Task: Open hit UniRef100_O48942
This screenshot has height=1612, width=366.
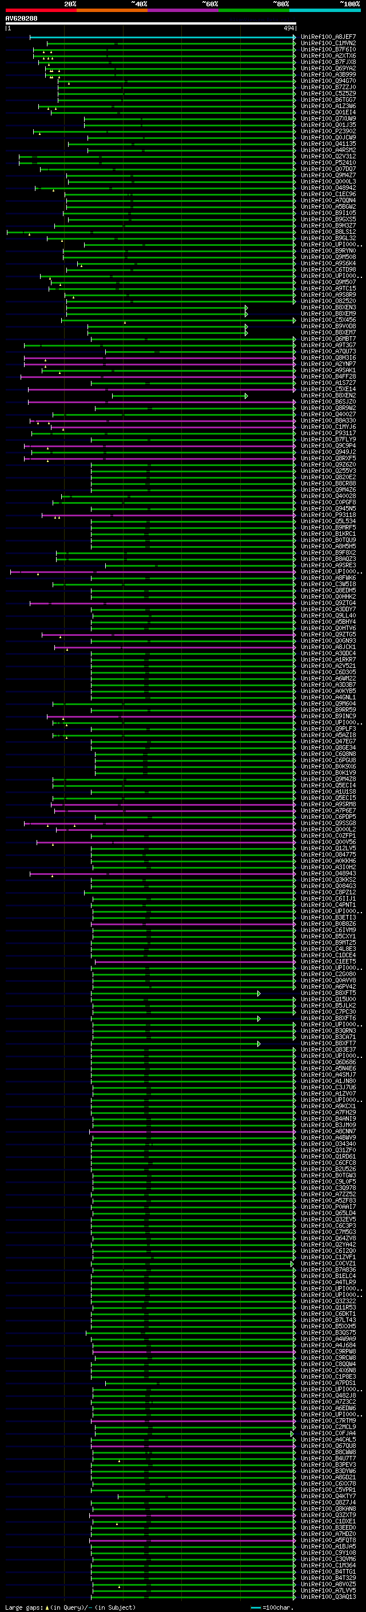Action: tap(328, 188)
